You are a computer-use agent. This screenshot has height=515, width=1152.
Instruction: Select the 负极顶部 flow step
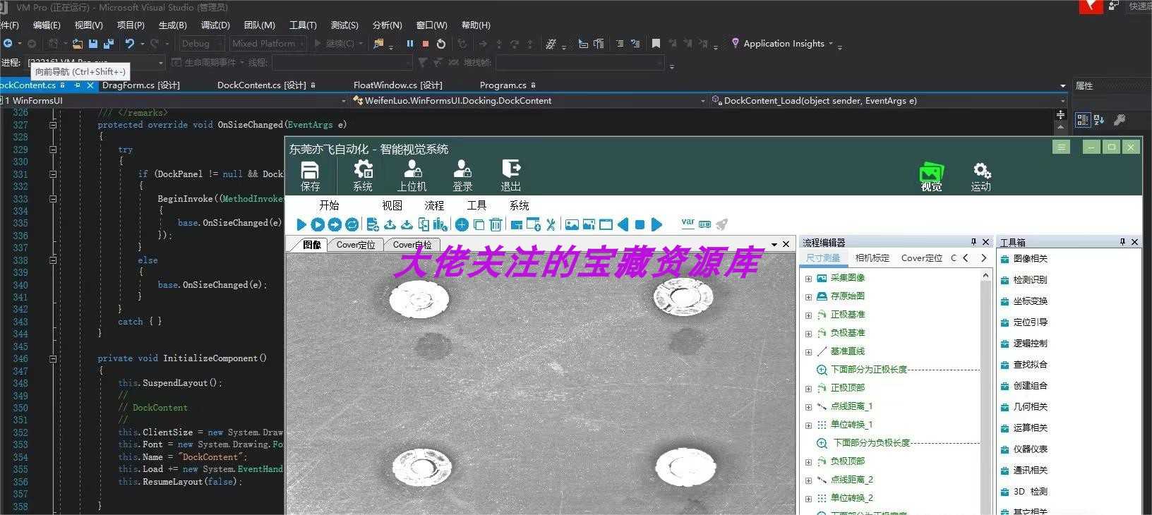coord(847,461)
